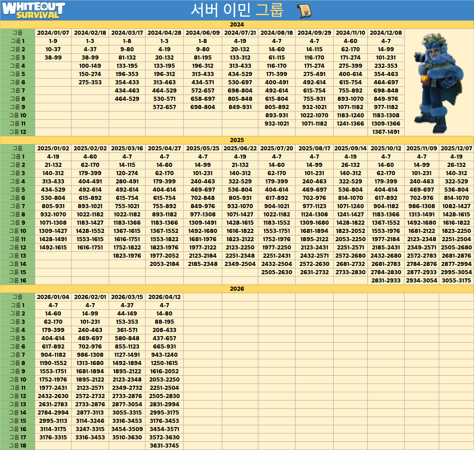Click the 2505-2630 cell under 2025/07/20
Image resolution: width=474 pixels, height=450 pixels.
[x=277, y=272]
